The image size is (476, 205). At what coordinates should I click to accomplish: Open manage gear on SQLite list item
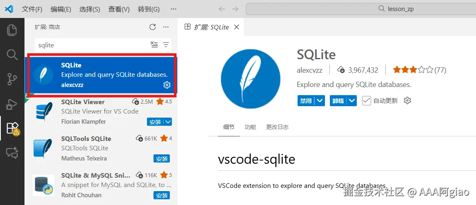tap(167, 85)
